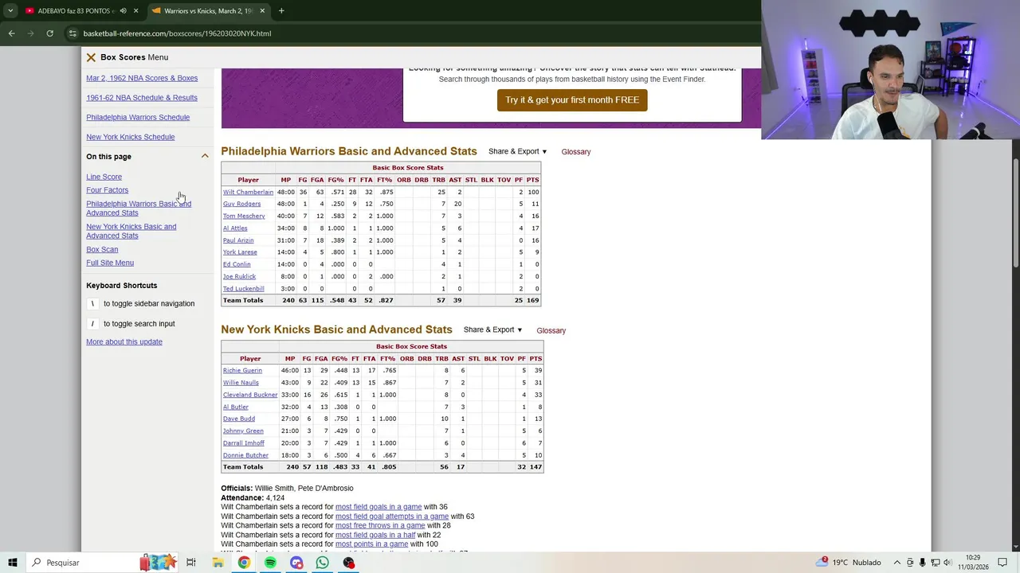The height and width of the screenshot is (573, 1020).
Task: Reload the basketball-reference page
Action: pyautogui.click(x=49, y=33)
